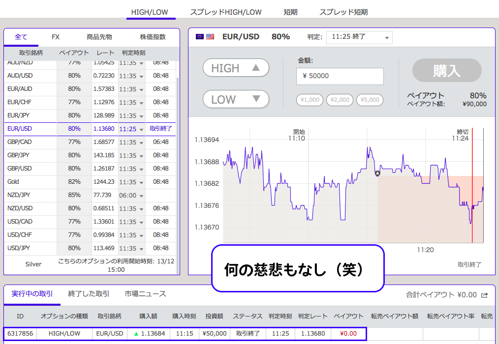This screenshot has height=344, width=499.
Task: Click the asset list vertical scrollbar
Action: [x=178, y=147]
